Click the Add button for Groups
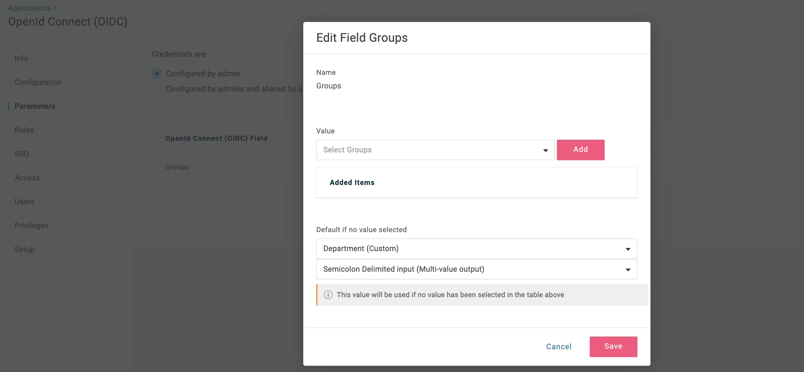Viewport: 804px width, 372px height. [x=580, y=149]
